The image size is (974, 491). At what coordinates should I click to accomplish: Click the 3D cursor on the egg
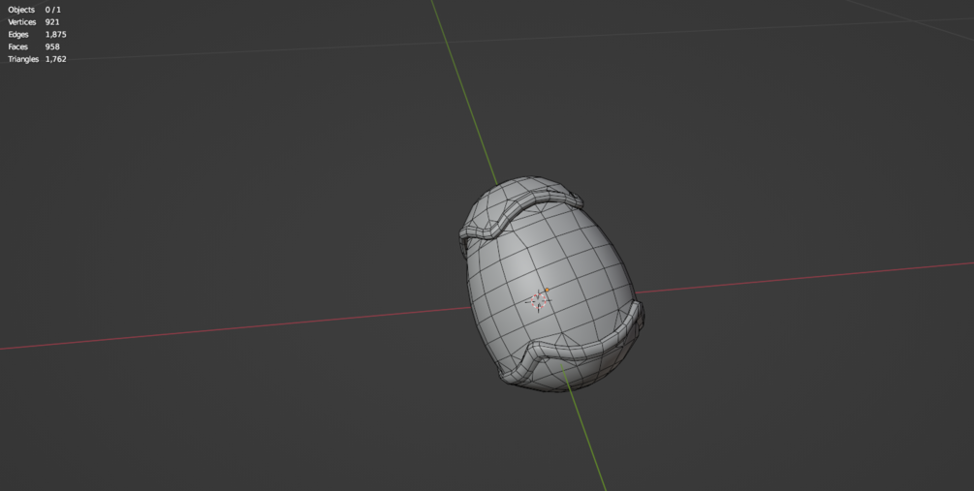click(x=539, y=302)
